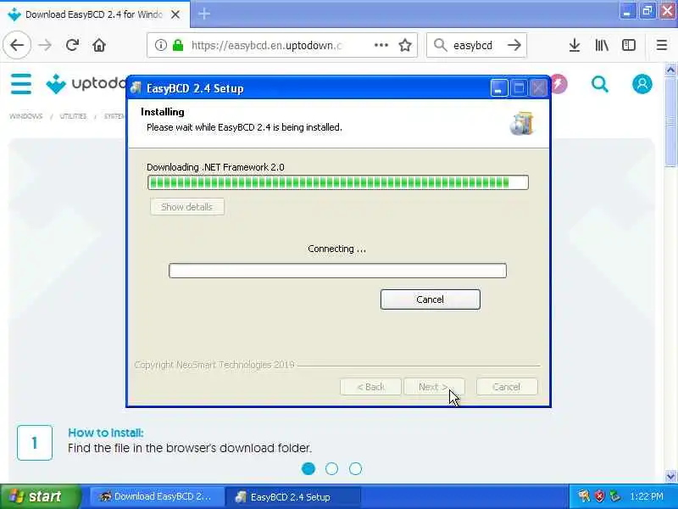This screenshot has height=509, width=678.
Task: Click the Uptodown site search magnifier
Action: pos(600,84)
